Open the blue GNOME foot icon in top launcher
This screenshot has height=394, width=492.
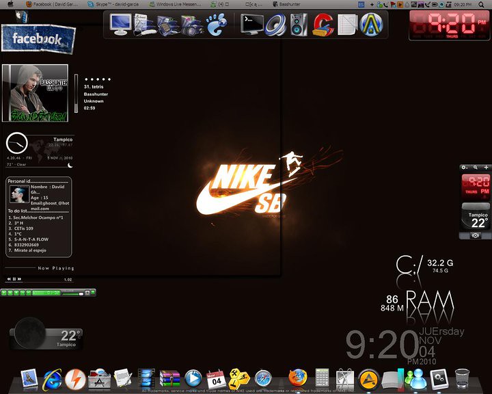coord(216,25)
